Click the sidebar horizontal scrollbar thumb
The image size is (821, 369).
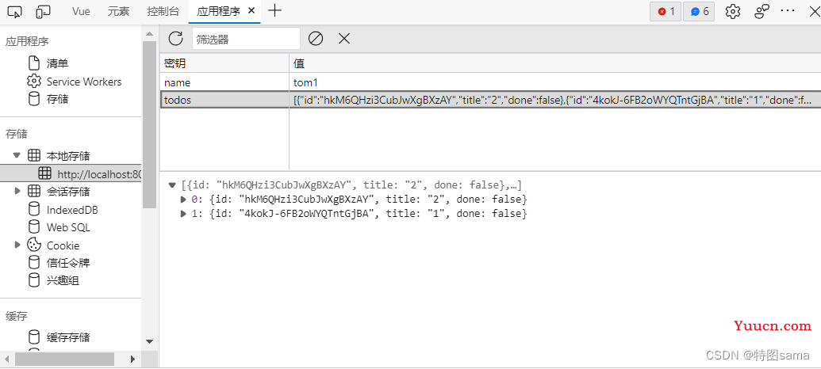coord(64,359)
